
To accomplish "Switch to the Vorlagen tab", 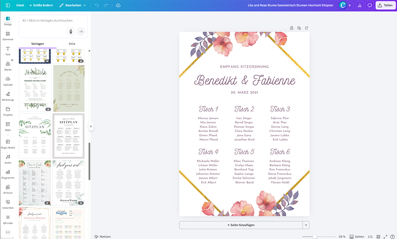I will pyautogui.click(x=38, y=44).
